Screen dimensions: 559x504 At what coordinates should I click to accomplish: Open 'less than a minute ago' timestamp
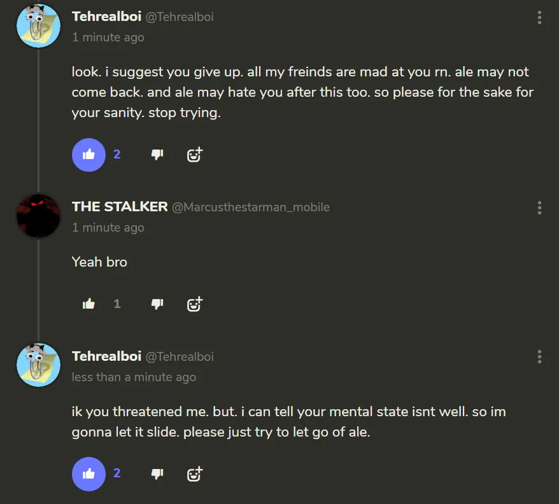click(134, 377)
